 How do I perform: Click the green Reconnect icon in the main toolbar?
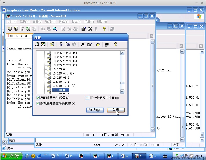coord(28,29)
